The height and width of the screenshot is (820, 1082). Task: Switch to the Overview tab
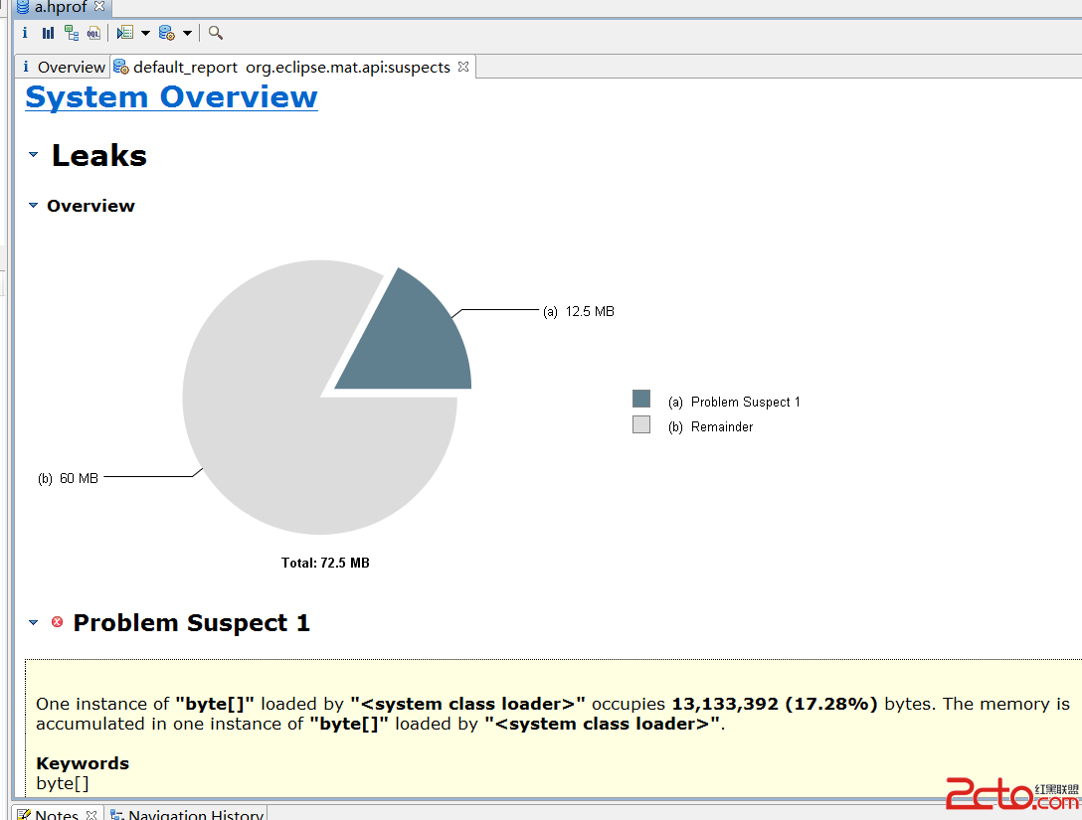coord(63,67)
